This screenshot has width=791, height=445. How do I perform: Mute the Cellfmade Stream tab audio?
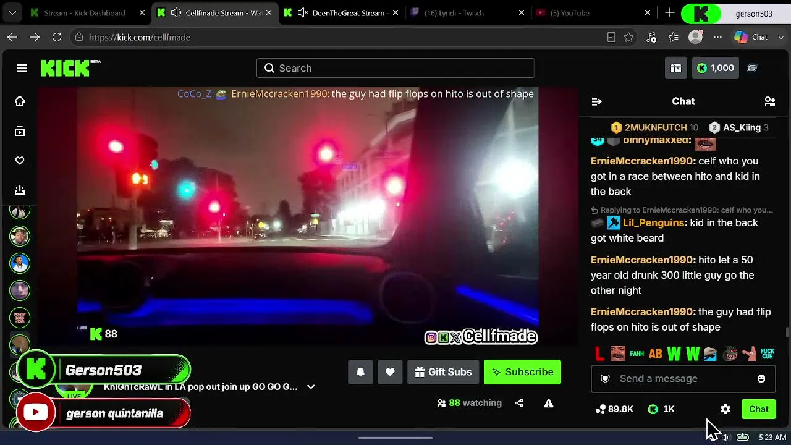coord(176,13)
